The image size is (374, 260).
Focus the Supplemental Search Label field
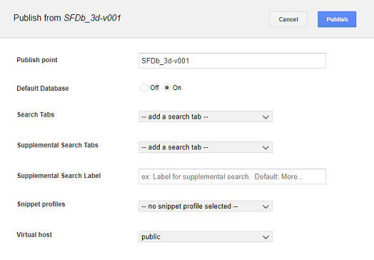point(232,176)
